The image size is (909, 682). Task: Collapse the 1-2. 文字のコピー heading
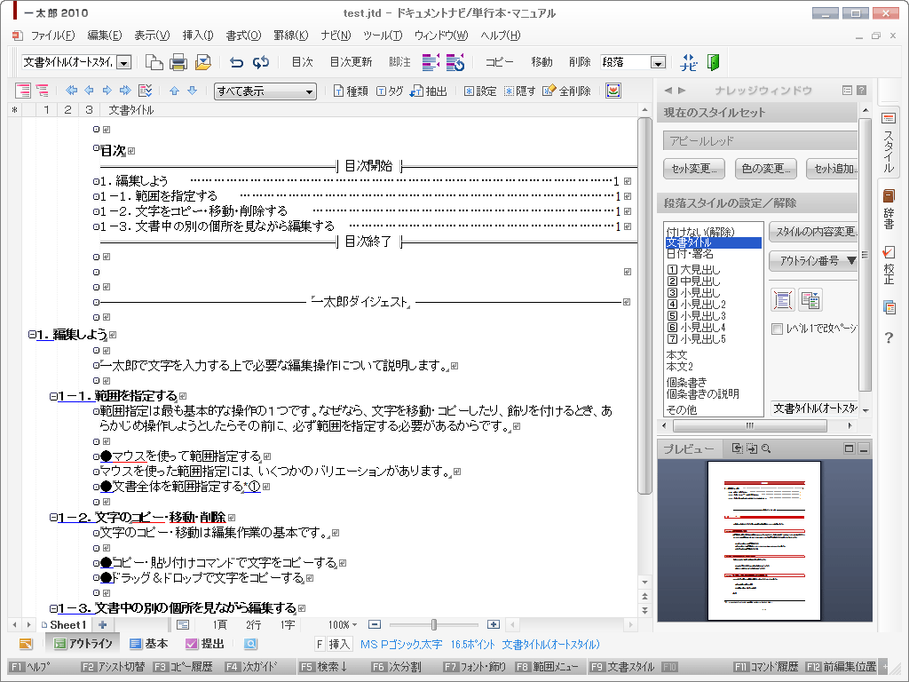click(x=52, y=518)
